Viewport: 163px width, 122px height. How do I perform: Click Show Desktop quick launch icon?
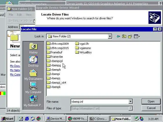pos(21,119)
